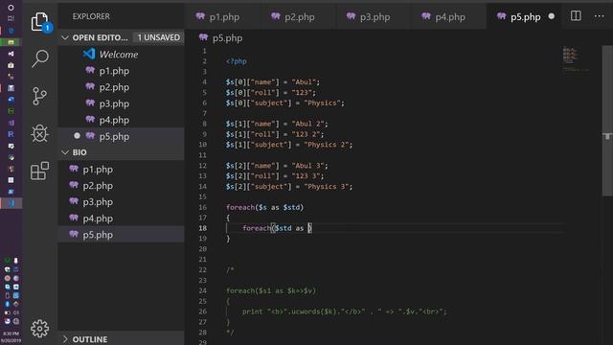Select p5.php in Open Editors list
Screen dimensions: 613x345
[122, 136]
